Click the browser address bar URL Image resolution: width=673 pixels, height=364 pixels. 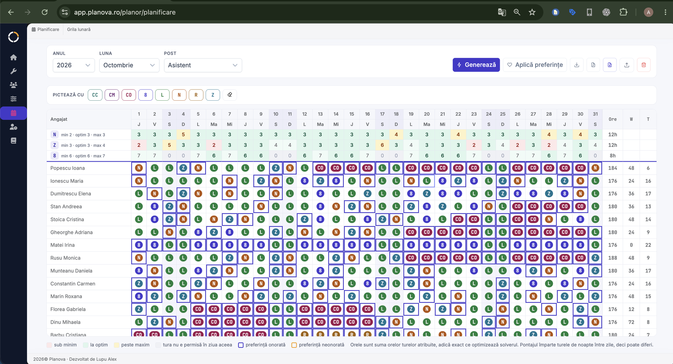(x=125, y=12)
